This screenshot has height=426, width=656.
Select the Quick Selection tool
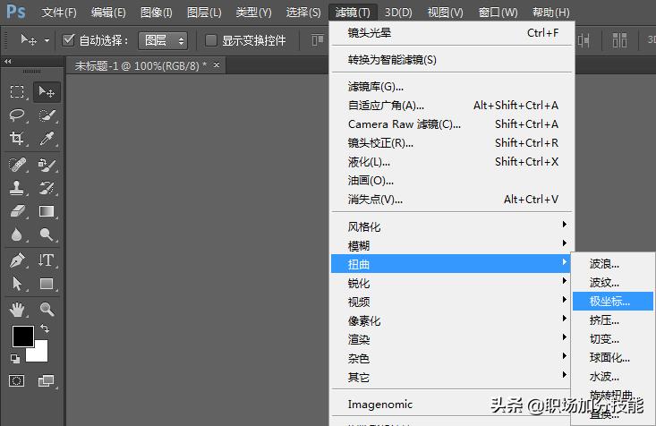click(47, 115)
